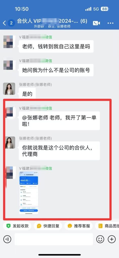
Task: Open the 商品图册 quick action
Action: coord(107,226)
